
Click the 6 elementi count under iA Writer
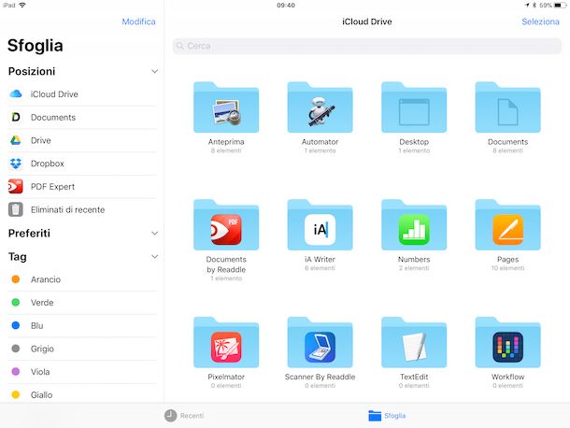[320, 268]
